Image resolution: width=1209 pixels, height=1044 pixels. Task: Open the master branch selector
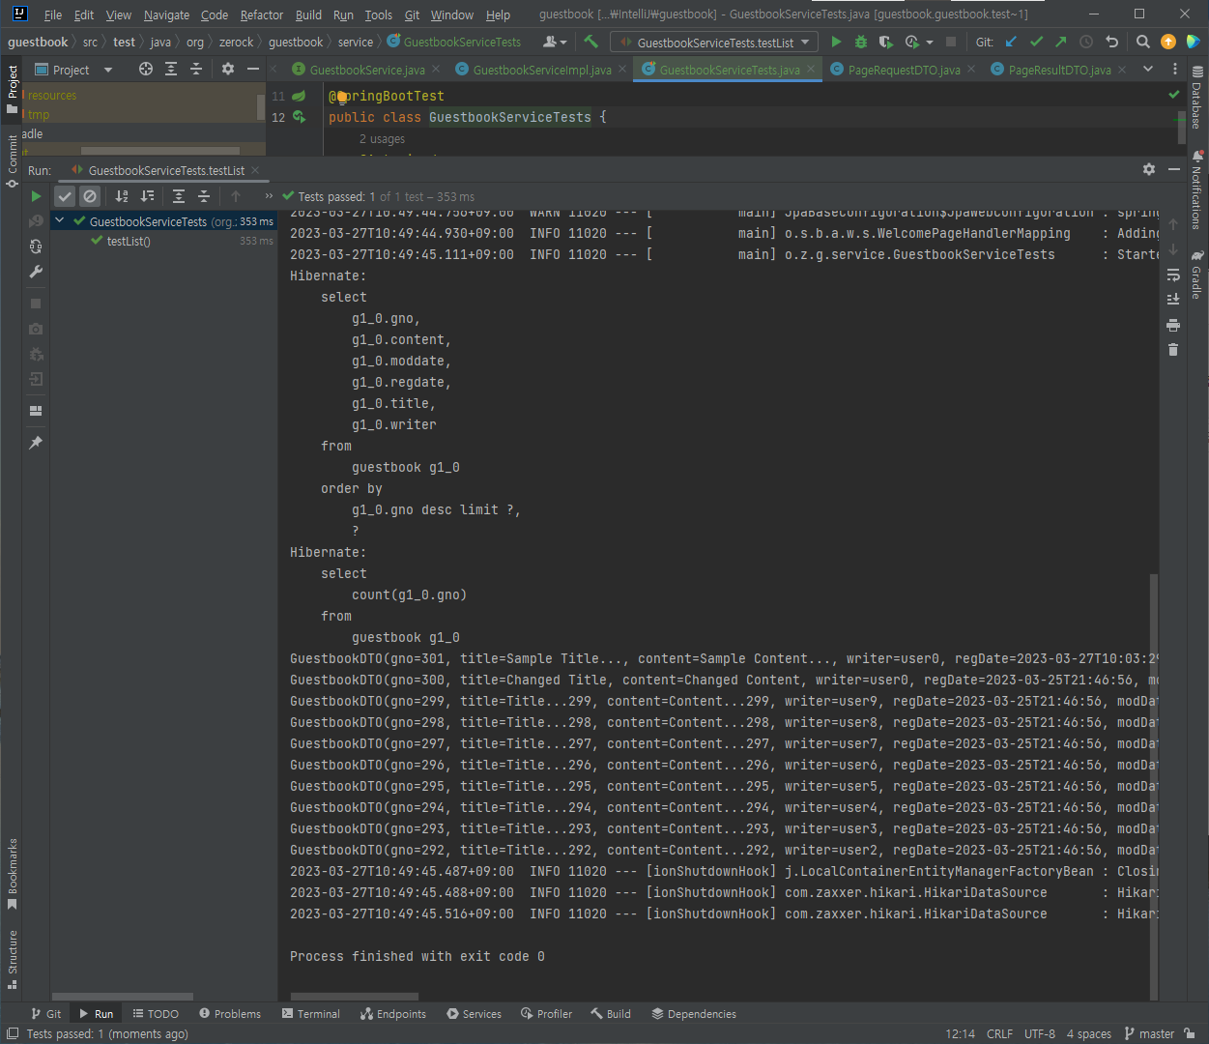tap(1150, 1033)
